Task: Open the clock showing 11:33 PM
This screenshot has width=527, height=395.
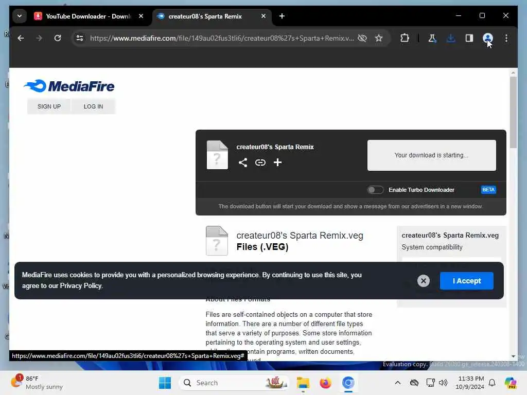Action: coord(470,383)
